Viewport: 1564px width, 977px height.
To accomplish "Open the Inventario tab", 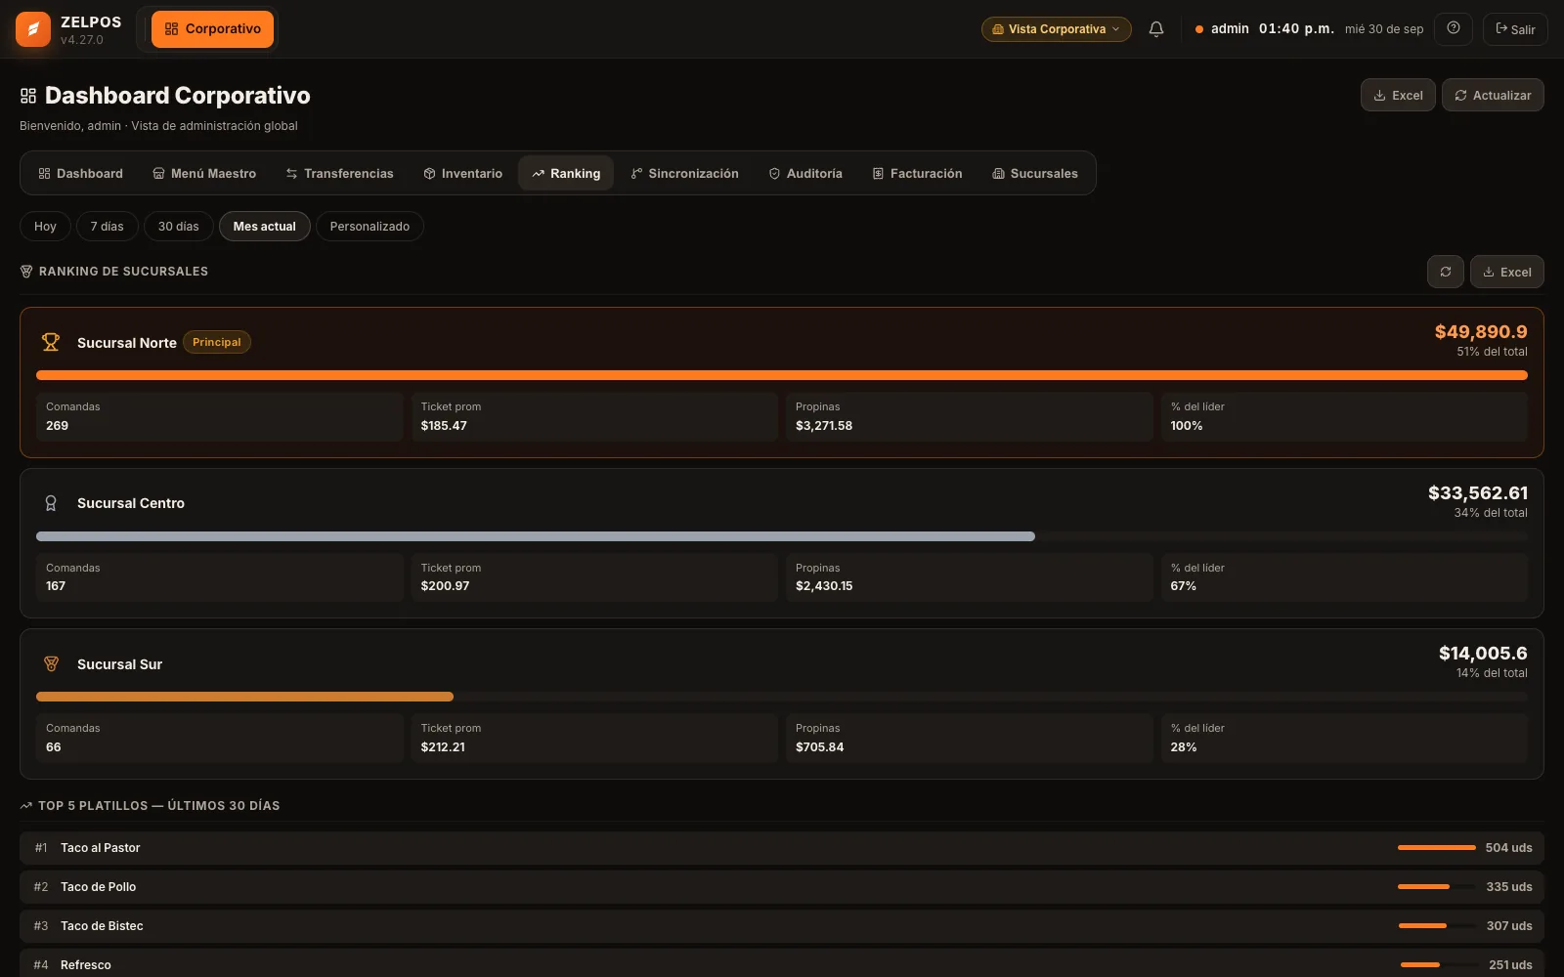I will (x=462, y=173).
